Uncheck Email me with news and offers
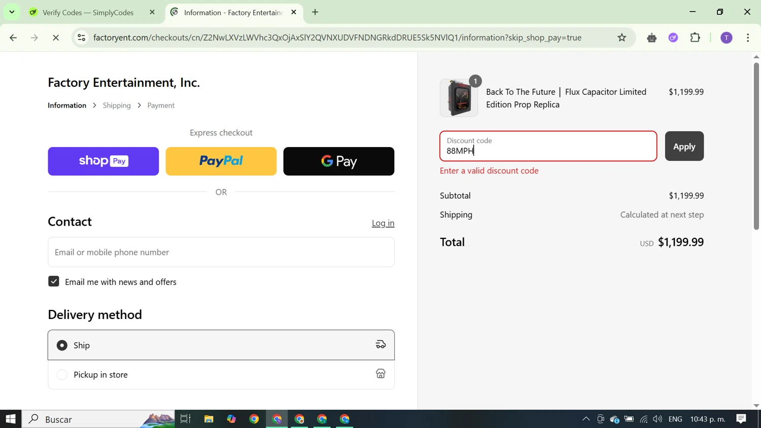This screenshot has width=761, height=428. click(x=54, y=281)
